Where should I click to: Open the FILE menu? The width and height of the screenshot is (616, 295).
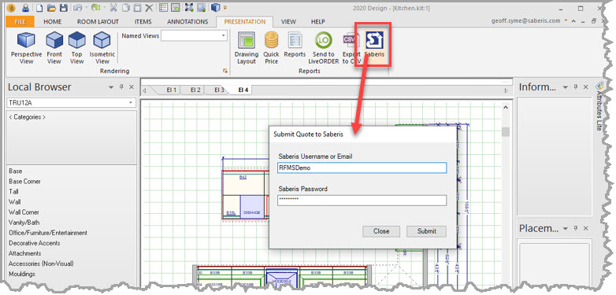point(20,21)
